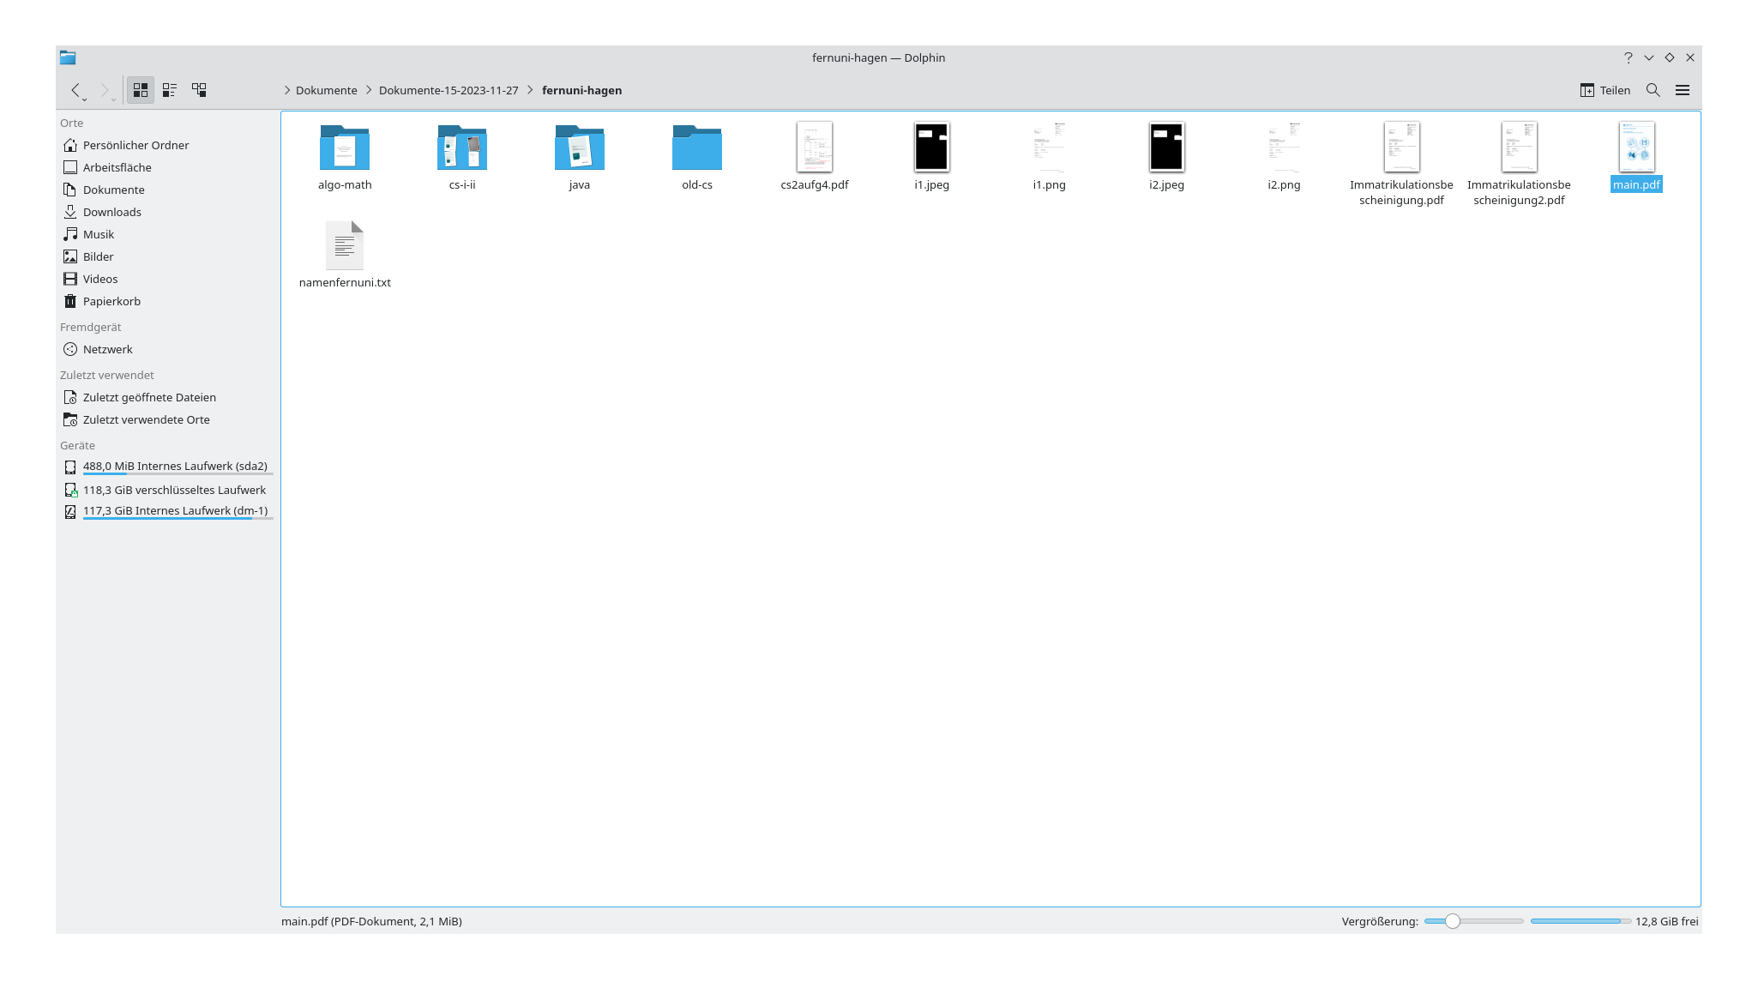Screen dimensions: 1758x1000
Task: Open the Downloads folder from the sidebar
Action: [x=111, y=212]
